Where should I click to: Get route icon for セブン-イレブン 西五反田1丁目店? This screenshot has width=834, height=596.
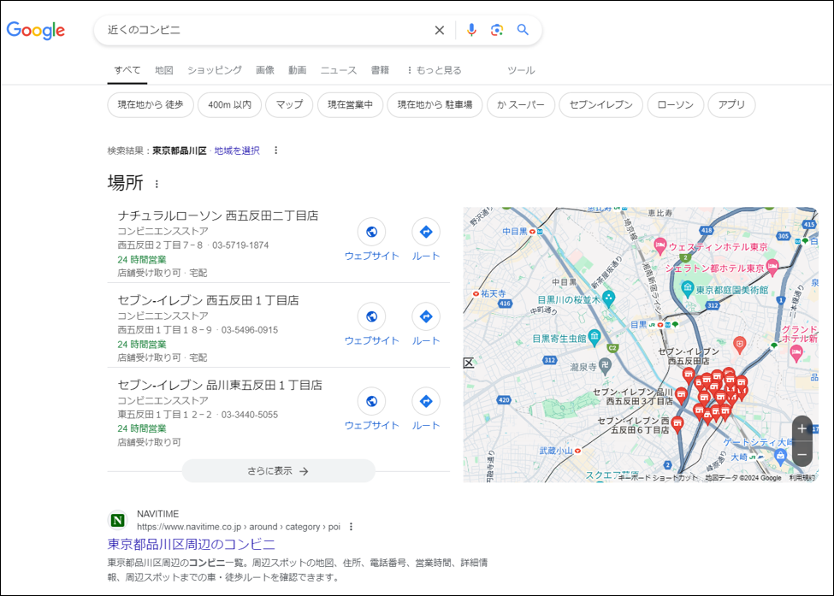pyautogui.click(x=426, y=316)
